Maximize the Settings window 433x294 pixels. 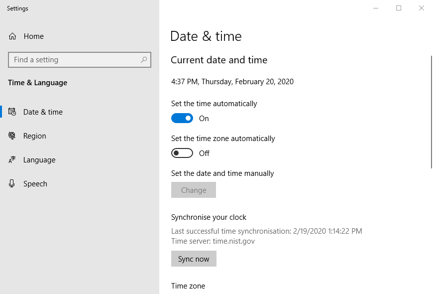click(399, 8)
